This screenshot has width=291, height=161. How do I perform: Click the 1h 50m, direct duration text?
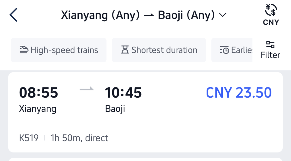point(80,138)
